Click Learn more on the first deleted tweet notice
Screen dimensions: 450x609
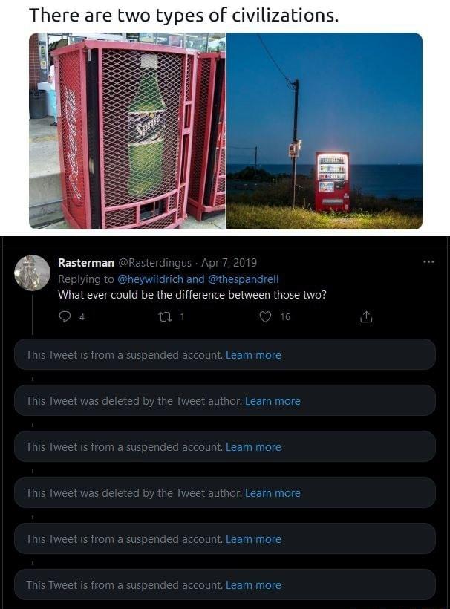273,400
